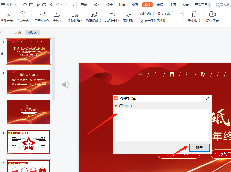Image resolution: width=231 pixels, height=172 pixels.
Task: Start slideshow with 从头开始
Action: point(7,17)
